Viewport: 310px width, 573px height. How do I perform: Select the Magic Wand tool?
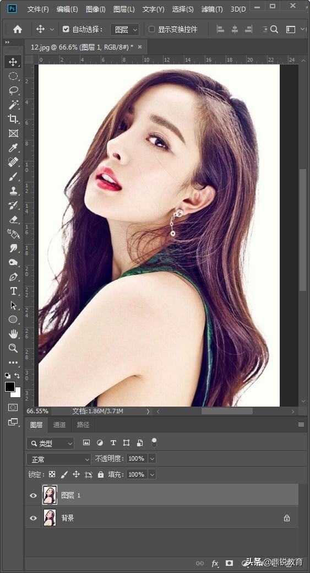pyautogui.click(x=13, y=105)
